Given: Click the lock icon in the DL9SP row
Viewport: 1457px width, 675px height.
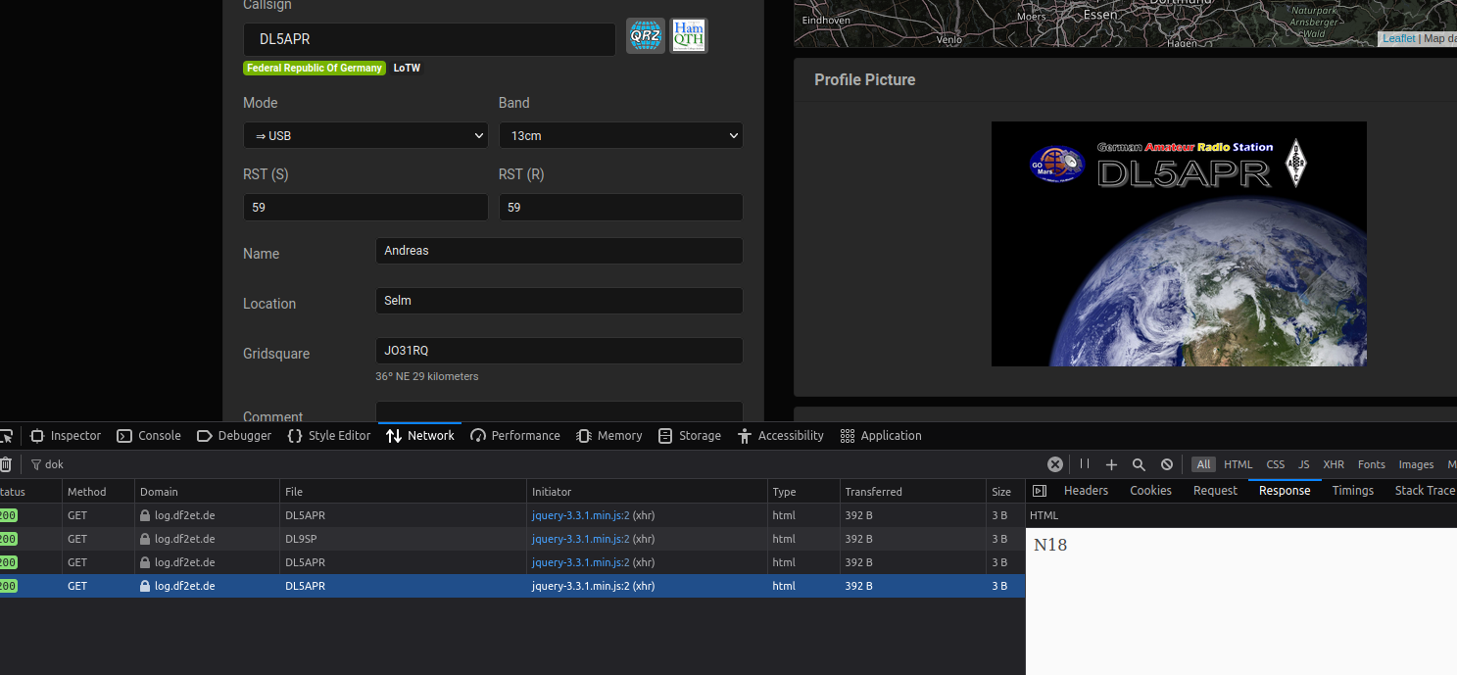Looking at the screenshot, I should [x=145, y=539].
